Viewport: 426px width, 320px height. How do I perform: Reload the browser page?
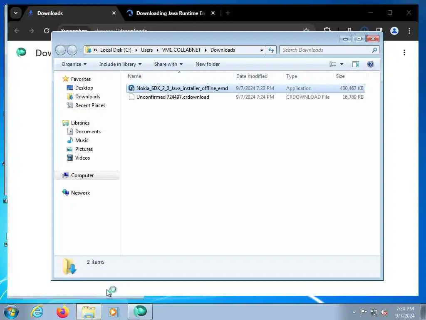47,31
